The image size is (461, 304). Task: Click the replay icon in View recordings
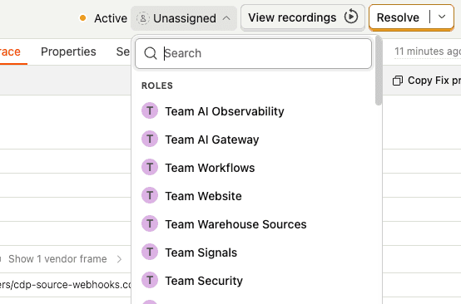coord(351,17)
